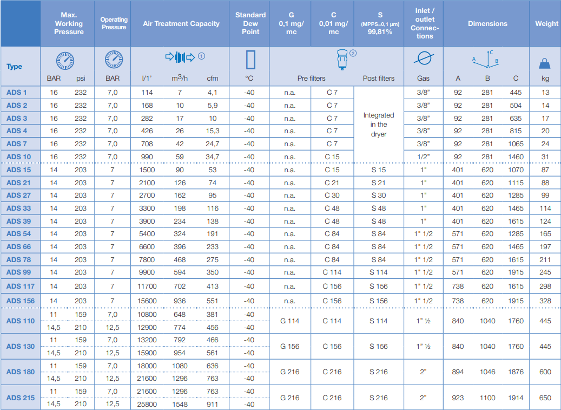Click the air flow arrows icon
Screen dimensions: 561x410
180,57
